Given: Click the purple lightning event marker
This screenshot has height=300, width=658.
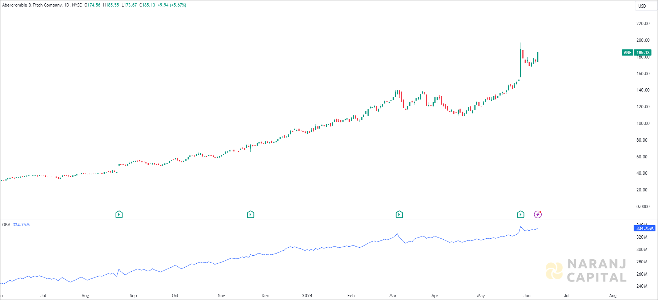Looking at the screenshot, I should coord(538,215).
